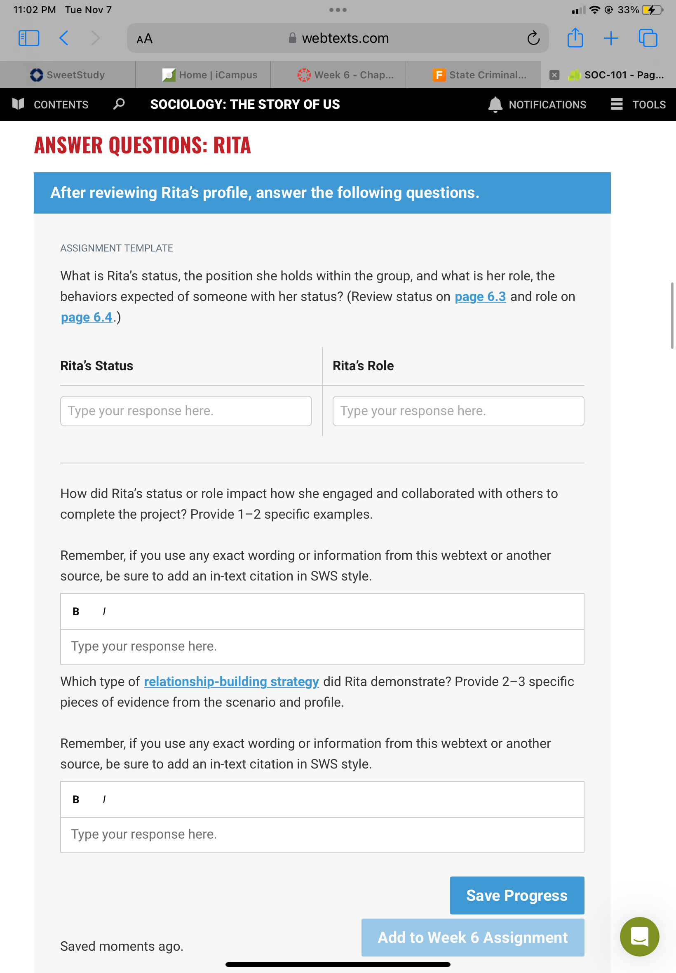Open the Safari share sheet icon

click(x=575, y=37)
